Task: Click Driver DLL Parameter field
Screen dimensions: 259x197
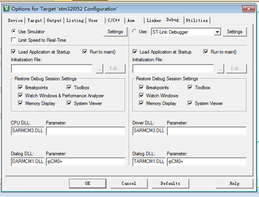Action: pyautogui.click(x=207, y=131)
